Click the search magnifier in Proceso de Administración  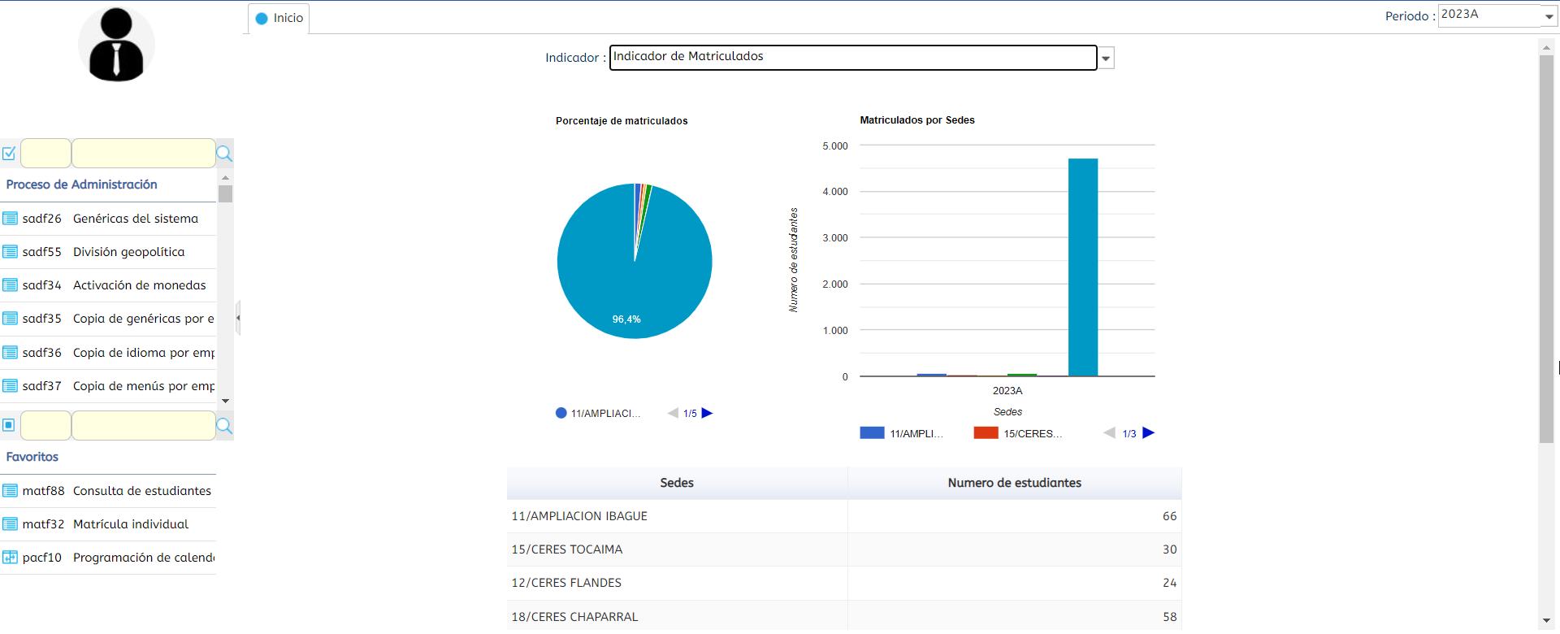pyautogui.click(x=224, y=154)
